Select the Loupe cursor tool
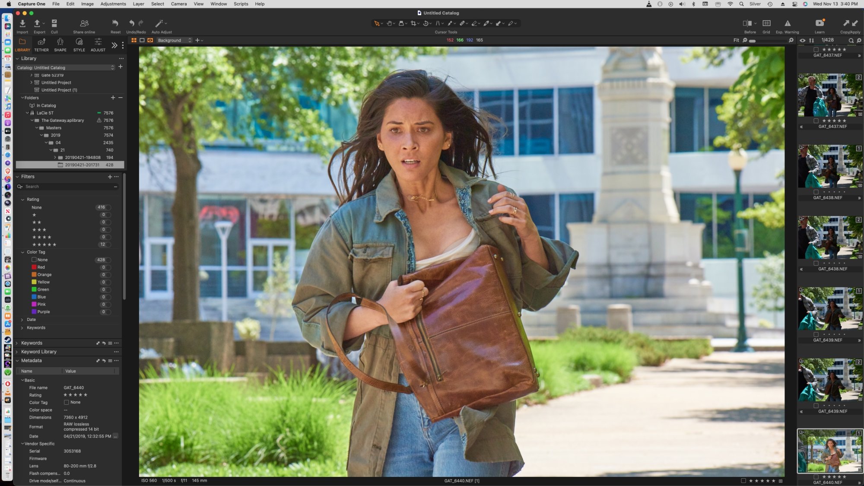 point(401,23)
